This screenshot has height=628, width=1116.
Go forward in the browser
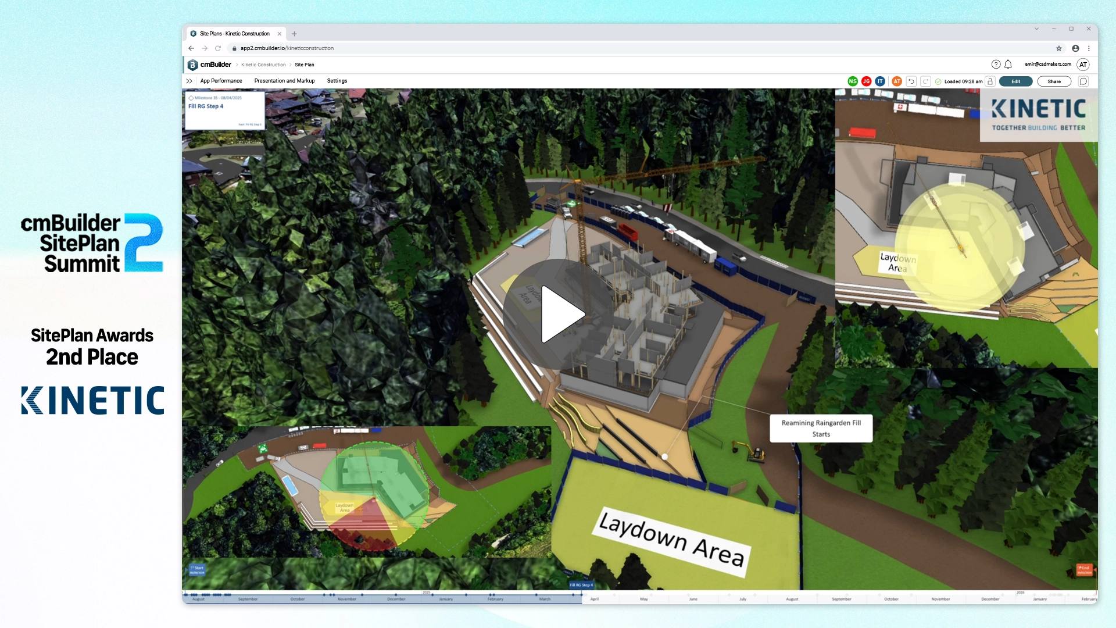click(205, 48)
